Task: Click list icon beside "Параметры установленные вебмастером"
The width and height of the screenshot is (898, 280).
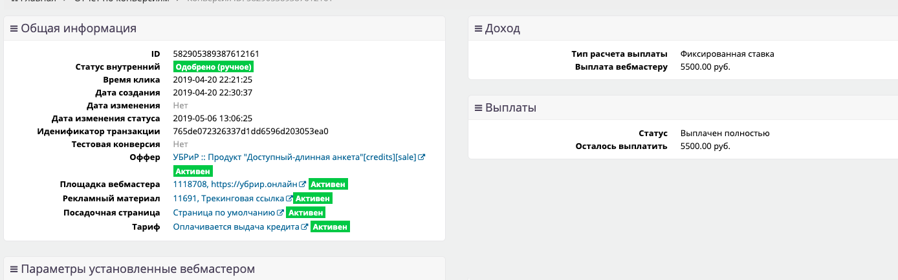Action: click(x=14, y=269)
